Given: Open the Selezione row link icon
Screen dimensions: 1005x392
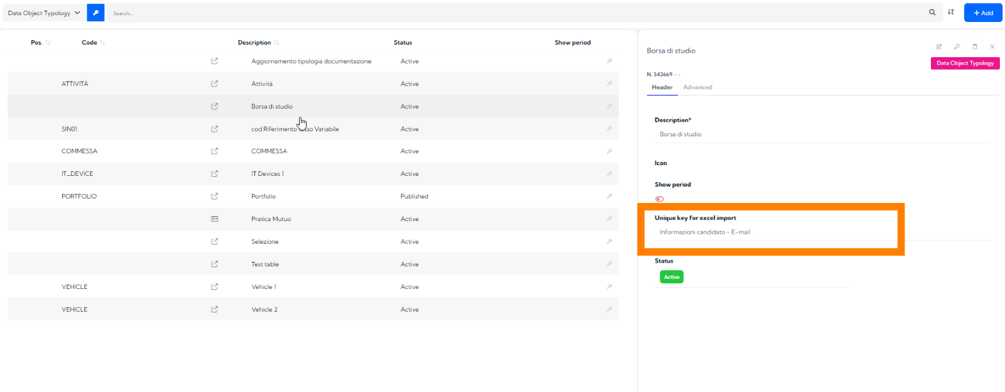Looking at the screenshot, I should 215,241.
